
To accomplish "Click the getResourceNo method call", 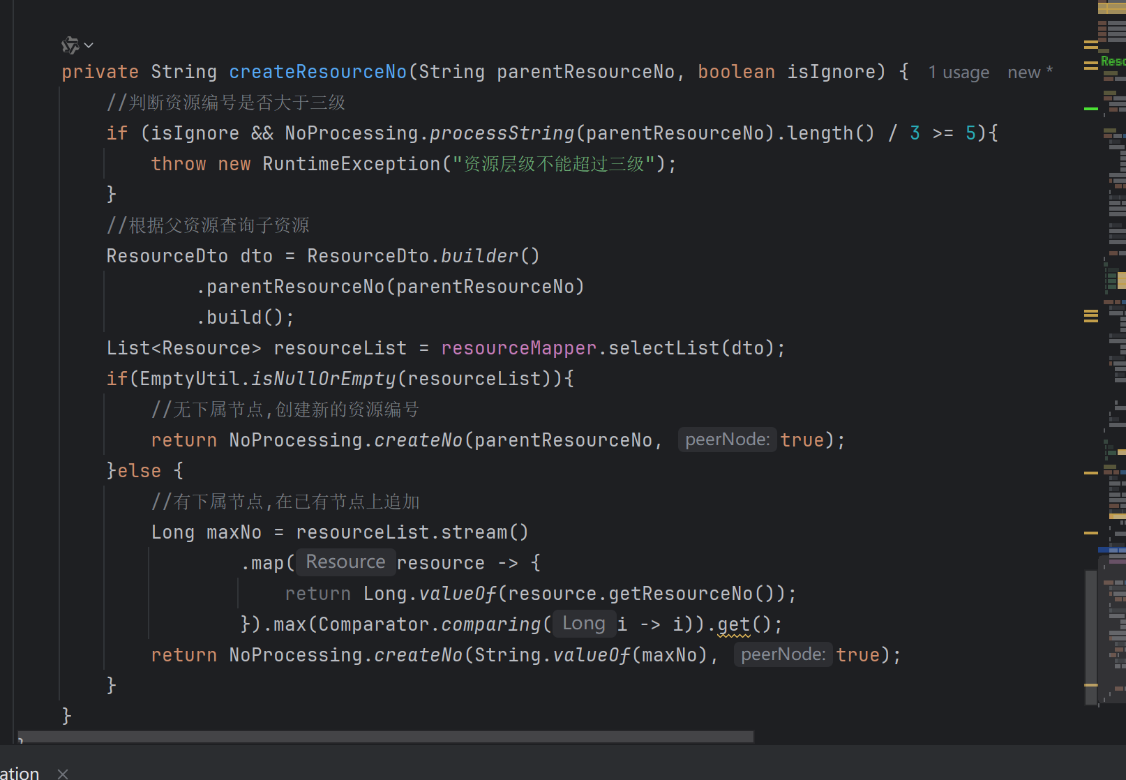I will tap(680, 594).
